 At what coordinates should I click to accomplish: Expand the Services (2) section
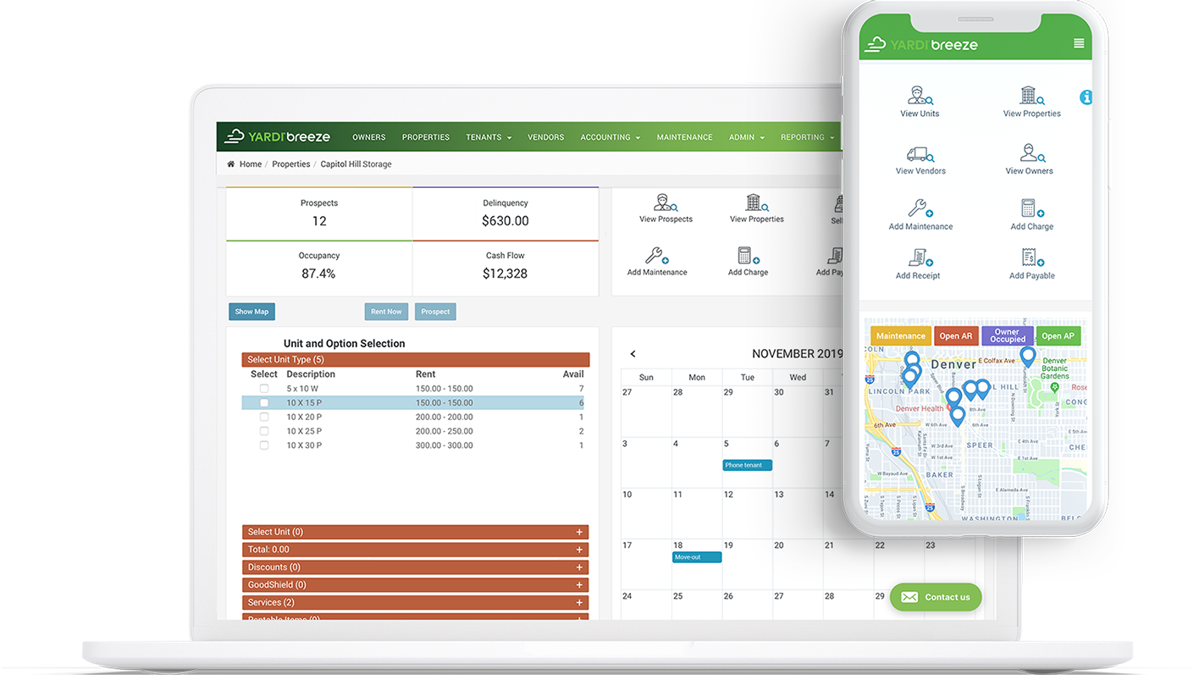click(x=415, y=603)
